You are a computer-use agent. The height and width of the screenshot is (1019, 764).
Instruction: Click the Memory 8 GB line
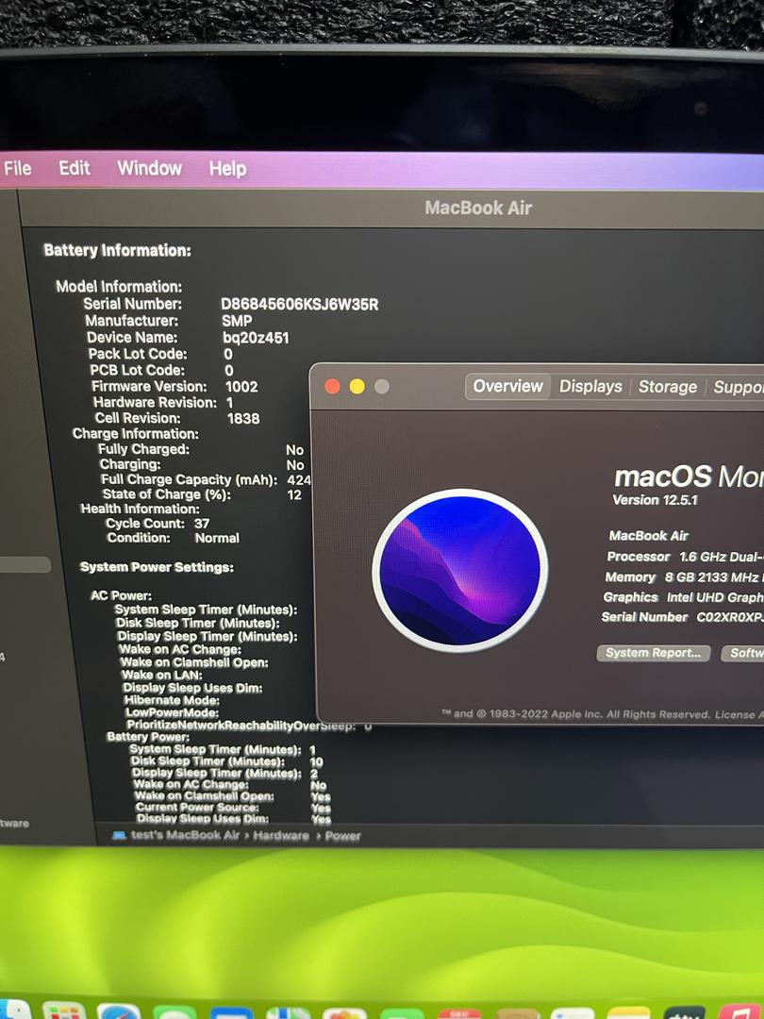684,577
